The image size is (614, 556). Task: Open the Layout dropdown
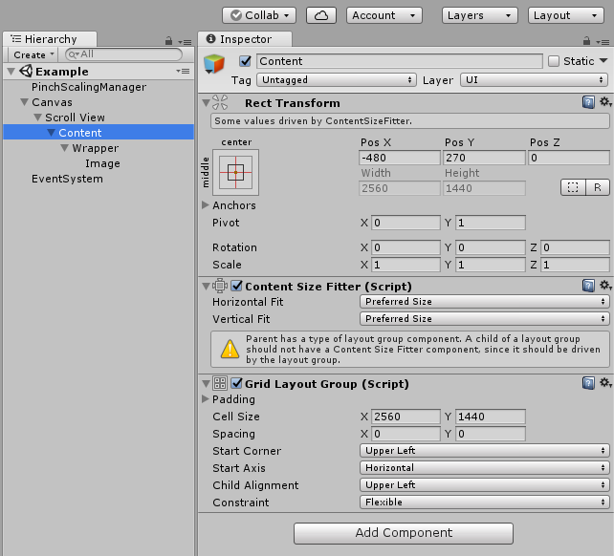(566, 15)
